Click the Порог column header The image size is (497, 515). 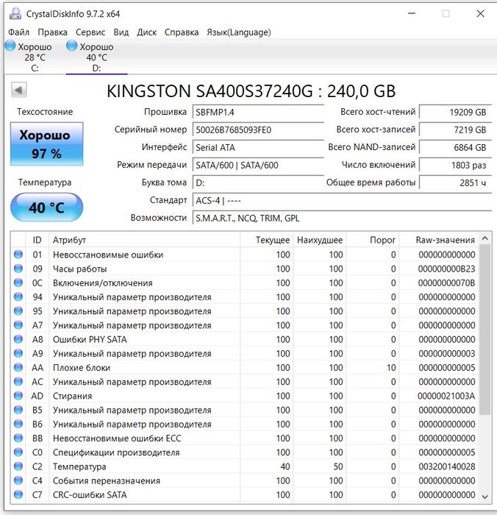click(373, 240)
